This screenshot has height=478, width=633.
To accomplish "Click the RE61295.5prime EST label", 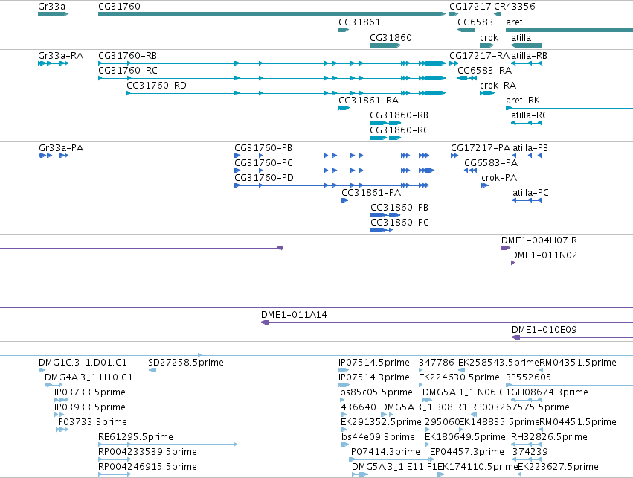I will coord(135,437).
